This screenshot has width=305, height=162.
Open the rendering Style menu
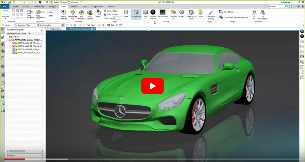click(146, 14)
